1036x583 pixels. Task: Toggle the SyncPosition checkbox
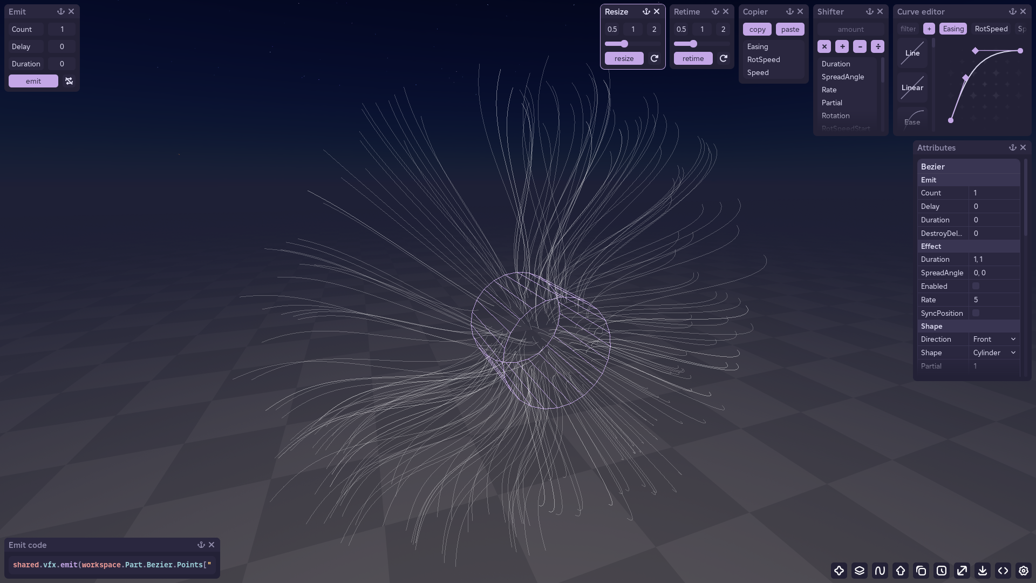coord(976,313)
